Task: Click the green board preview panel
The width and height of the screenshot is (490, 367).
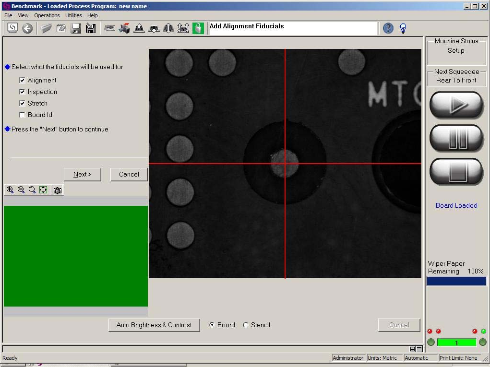Action: (x=75, y=256)
